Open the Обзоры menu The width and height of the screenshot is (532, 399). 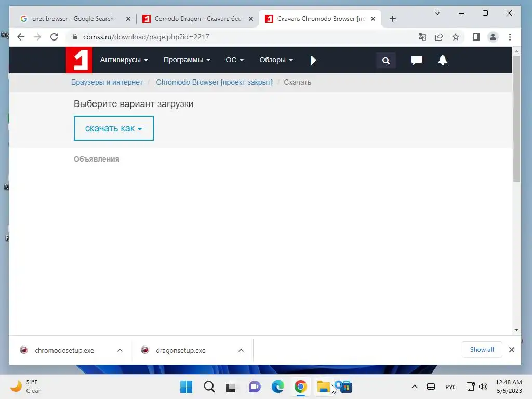[276, 60]
